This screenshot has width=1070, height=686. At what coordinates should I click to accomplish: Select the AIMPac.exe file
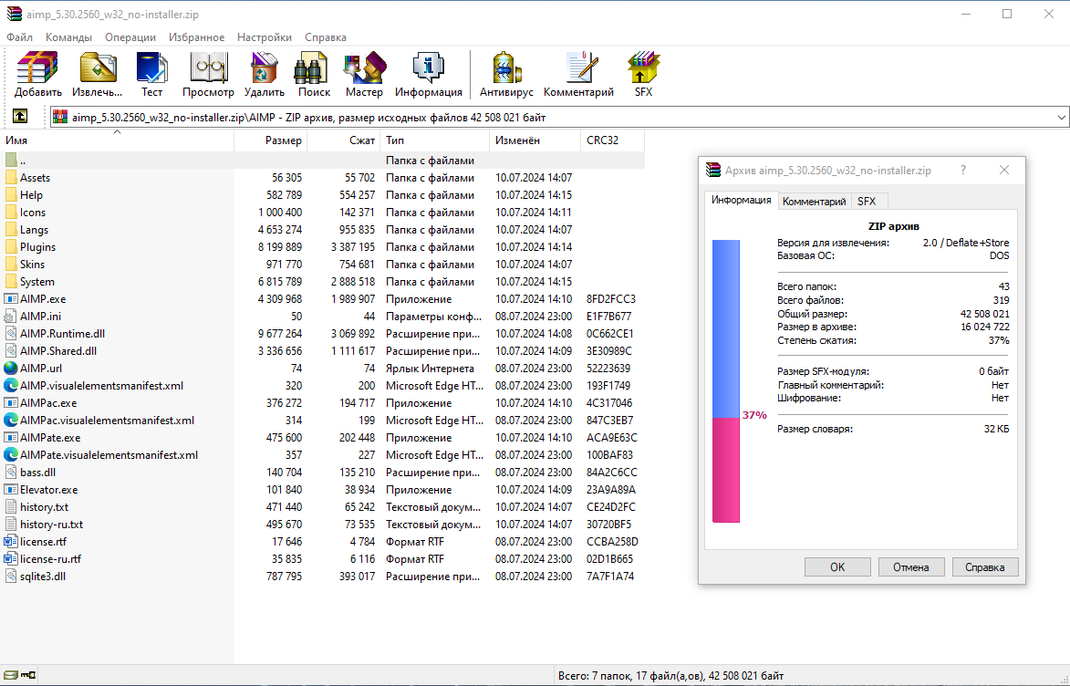click(322, 402)
